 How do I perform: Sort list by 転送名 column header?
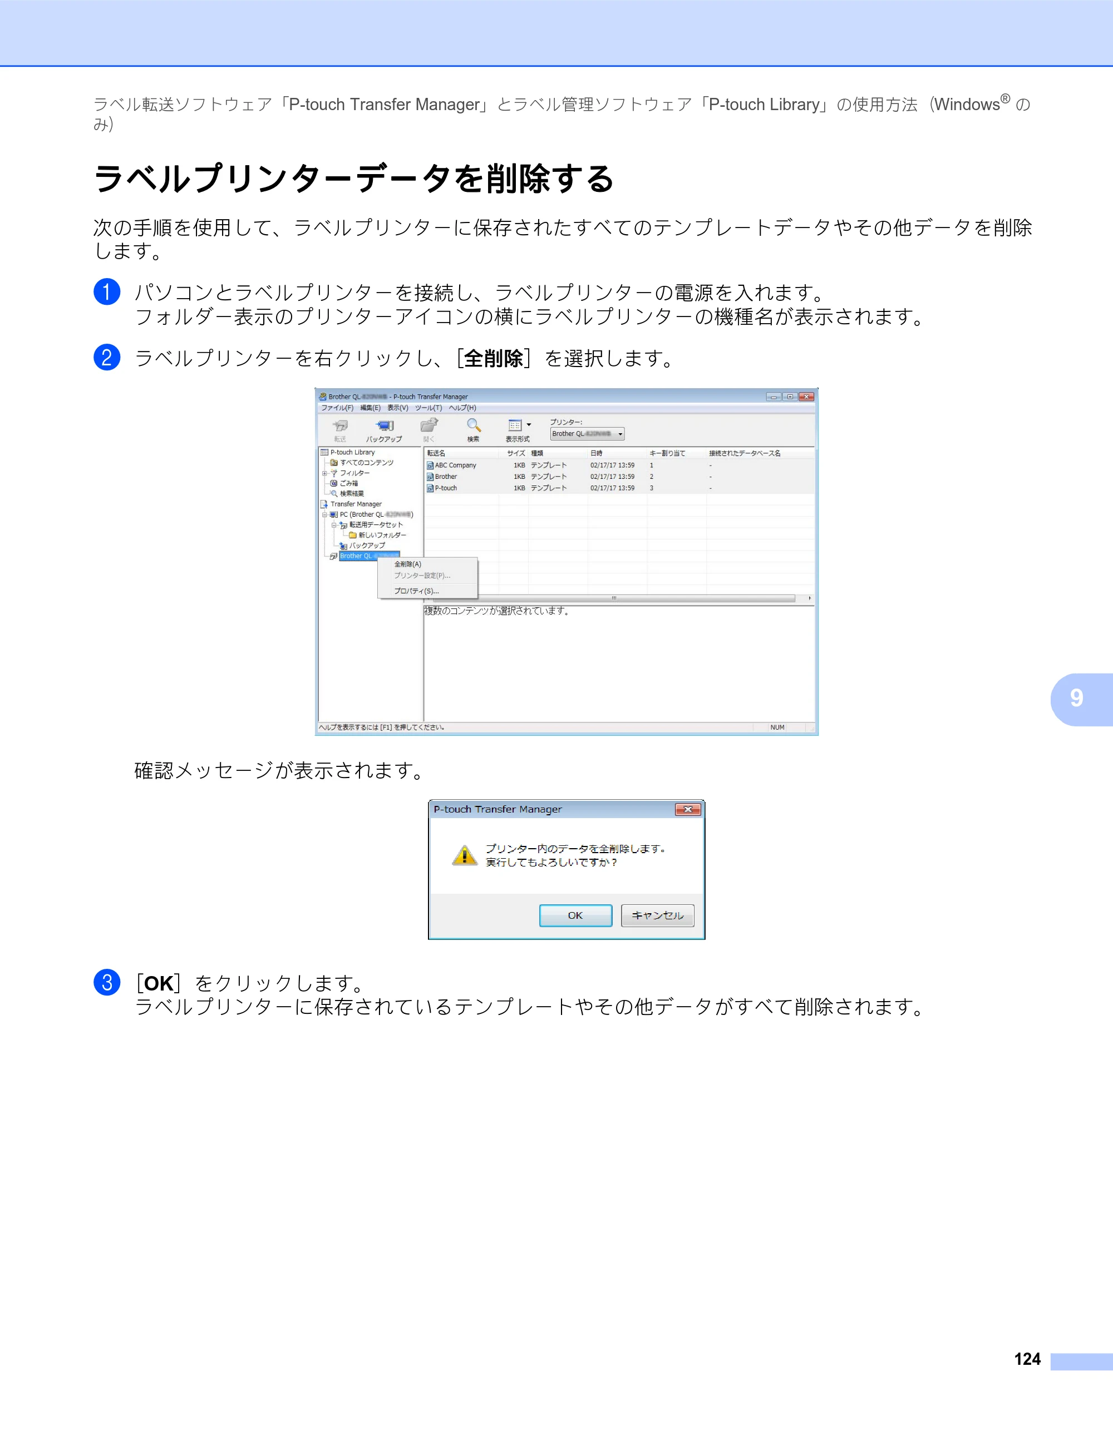[461, 453]
